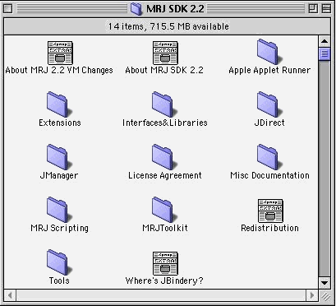Select the Tools folder icon
Viewport: 336px width, 306px height.
tap(59, 262)
